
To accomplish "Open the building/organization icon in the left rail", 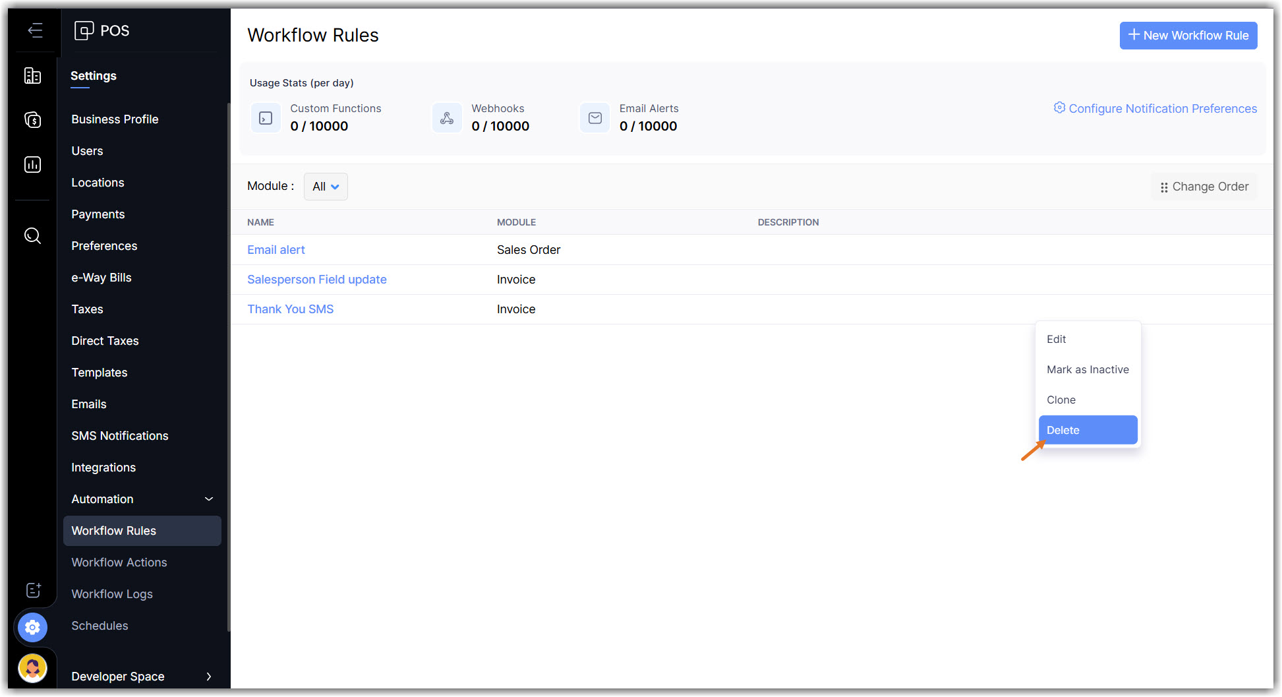I will [32, 76].
